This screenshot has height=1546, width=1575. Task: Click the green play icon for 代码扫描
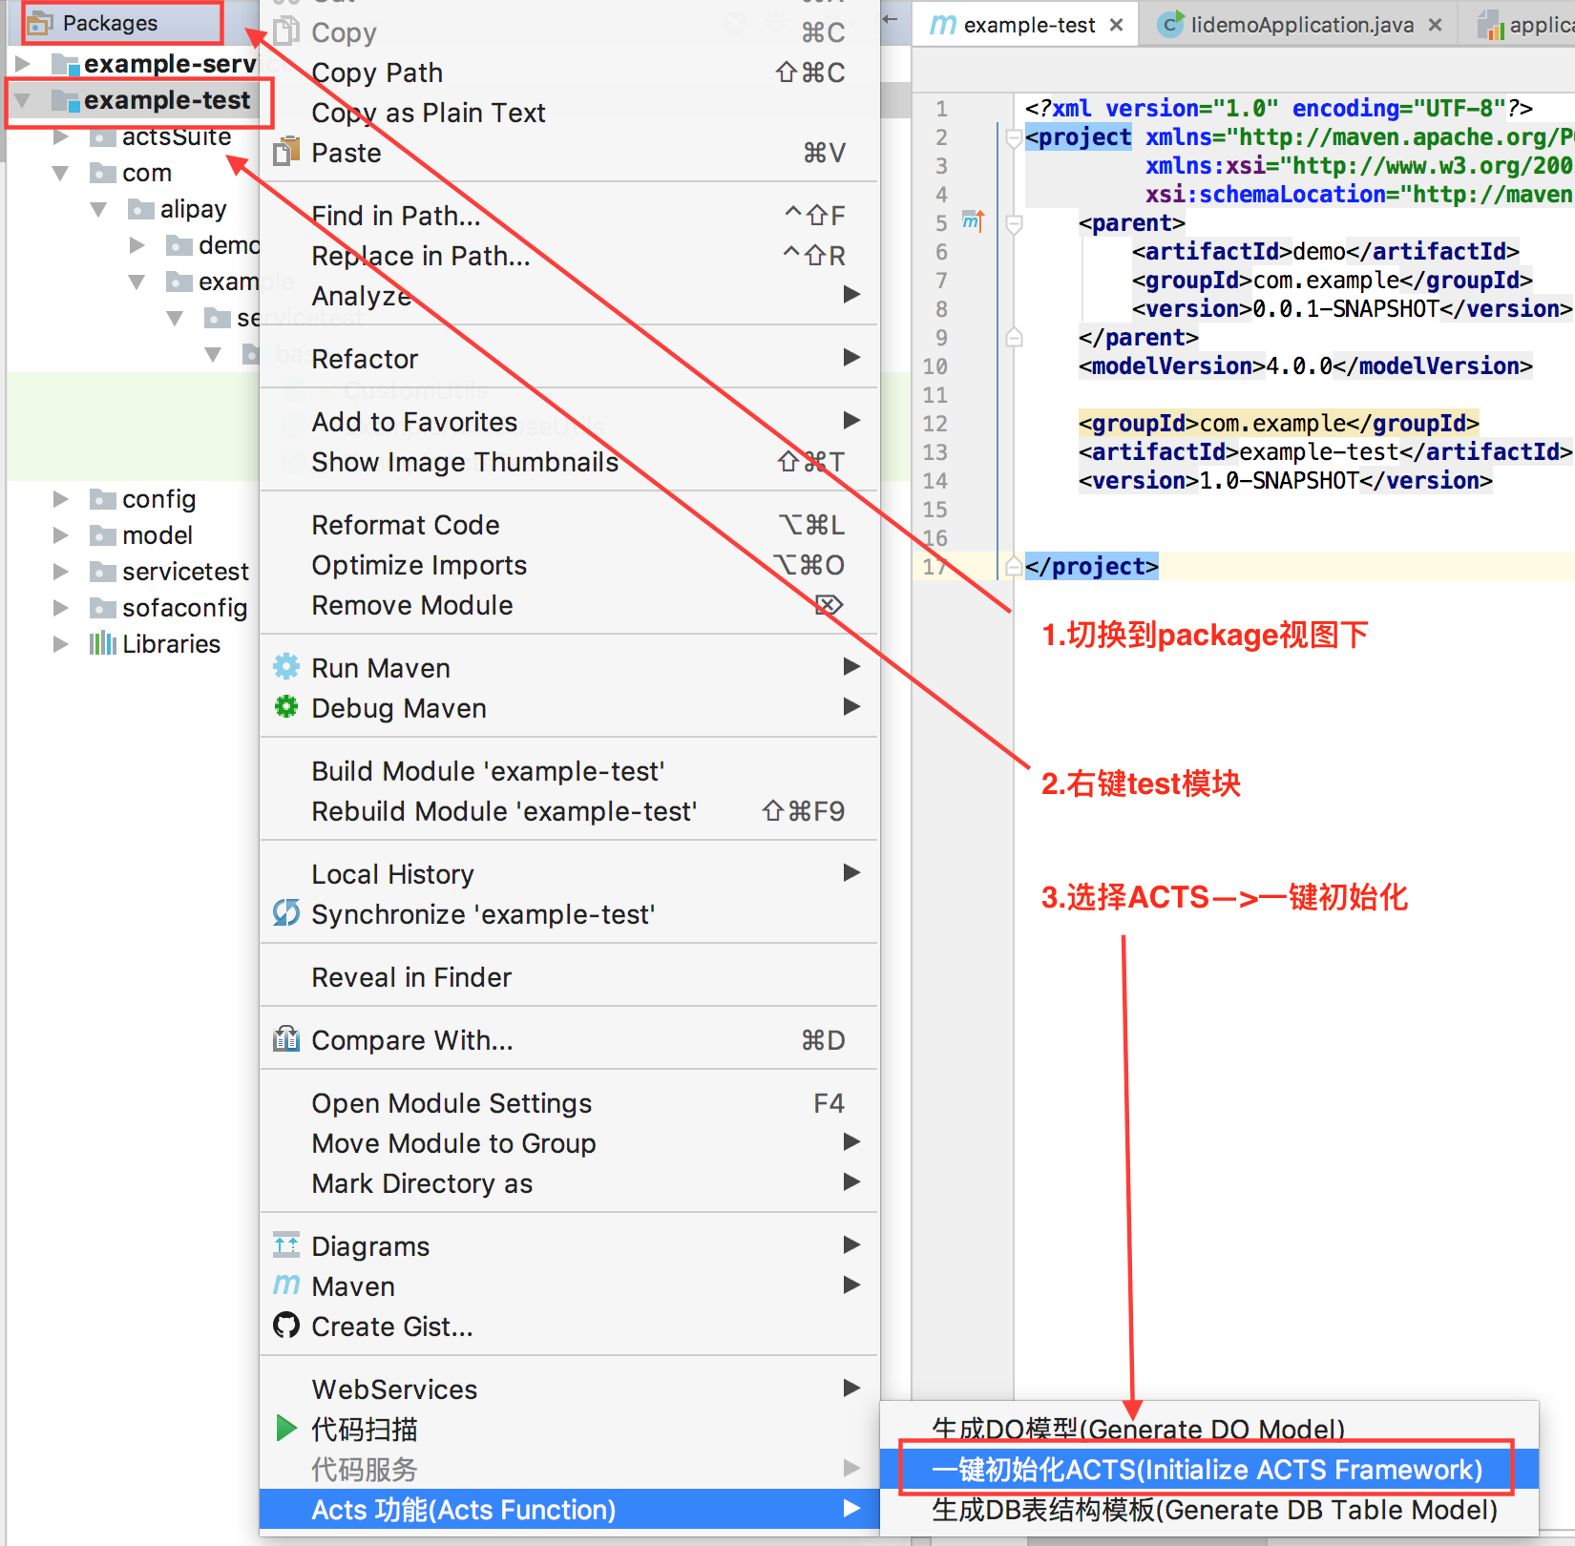(x=285, y=1428)
